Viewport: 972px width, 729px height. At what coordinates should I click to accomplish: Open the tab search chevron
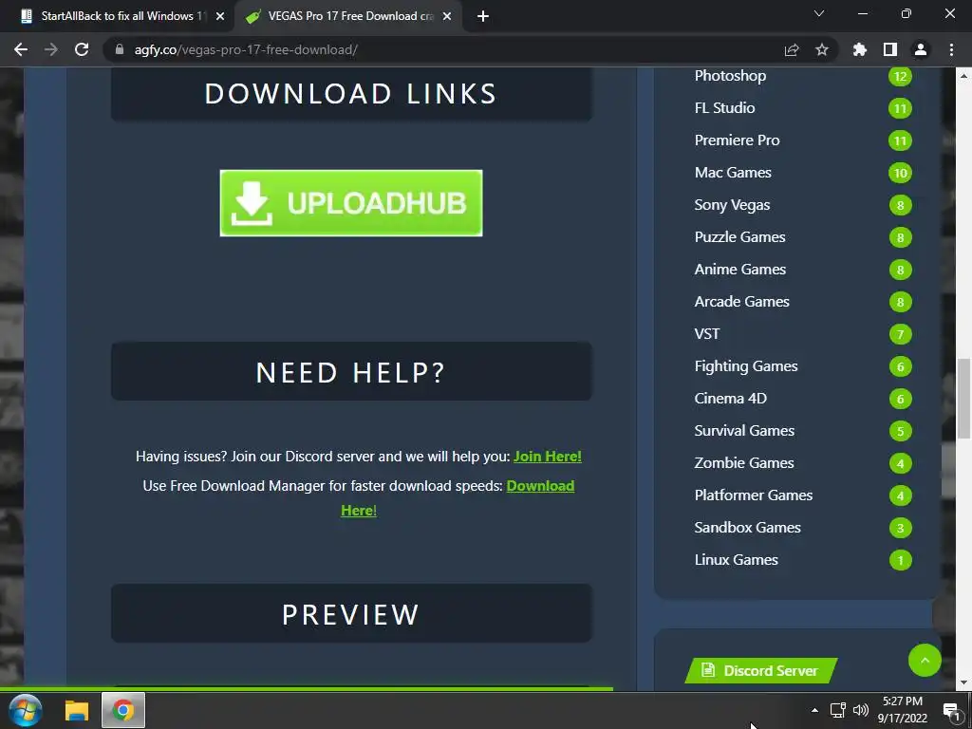coord(819,13)
